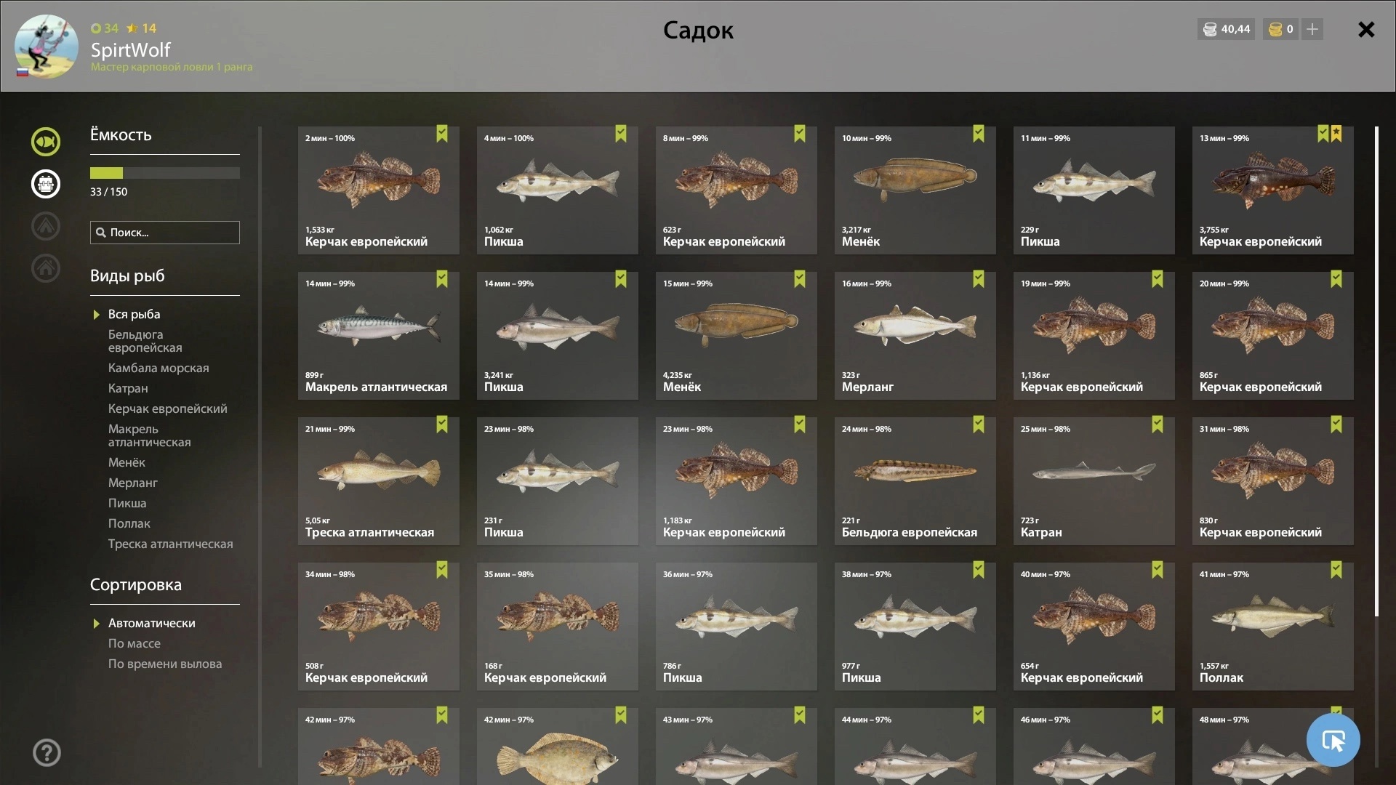The height and width of the screenshot is (785, 1396).
Task: Click the bookmark badge on Макрель атлантическая card
Action: [x=442, y=279]
